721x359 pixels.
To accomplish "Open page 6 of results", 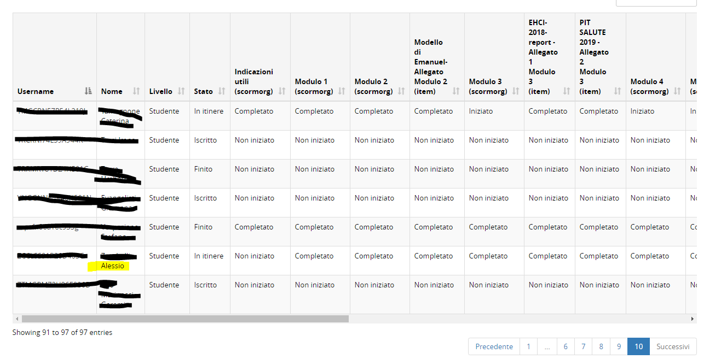I will pyautogui.click(x=566, y=346).
